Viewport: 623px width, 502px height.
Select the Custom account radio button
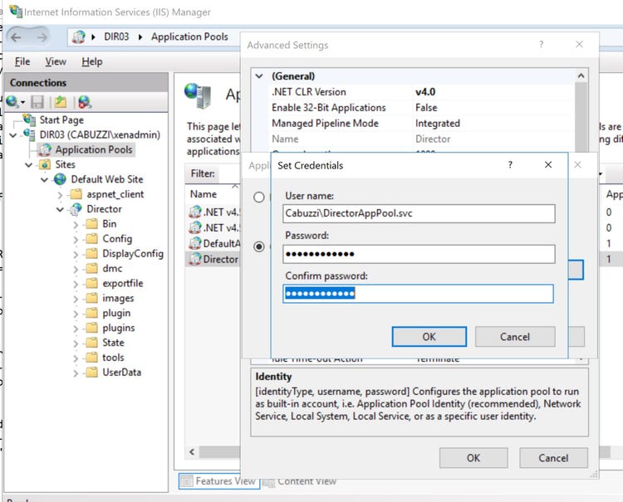[259, 246]
